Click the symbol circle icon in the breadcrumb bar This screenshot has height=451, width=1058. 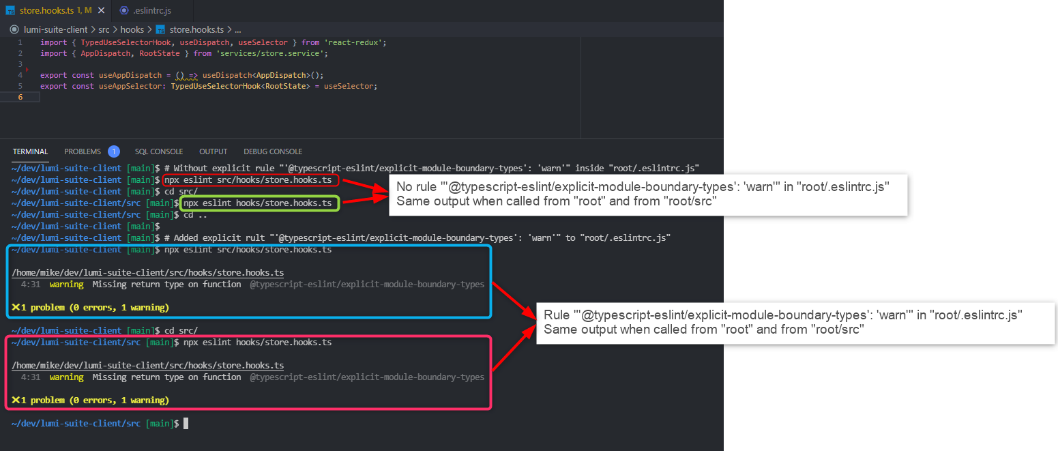(14, 29)
